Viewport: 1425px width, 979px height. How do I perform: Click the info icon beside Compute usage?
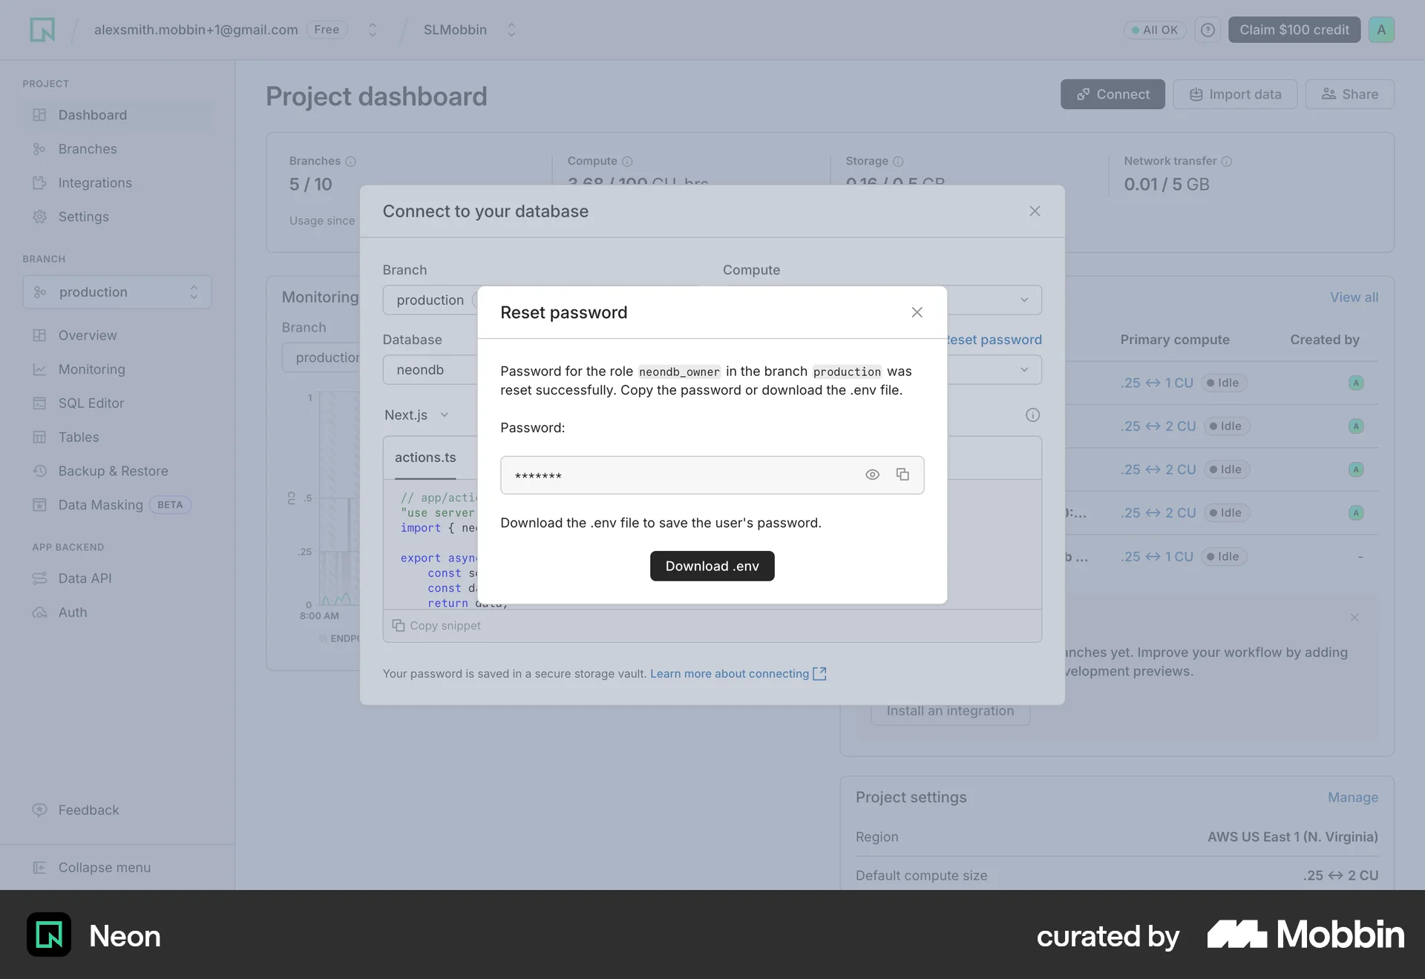tap(627, 161)
